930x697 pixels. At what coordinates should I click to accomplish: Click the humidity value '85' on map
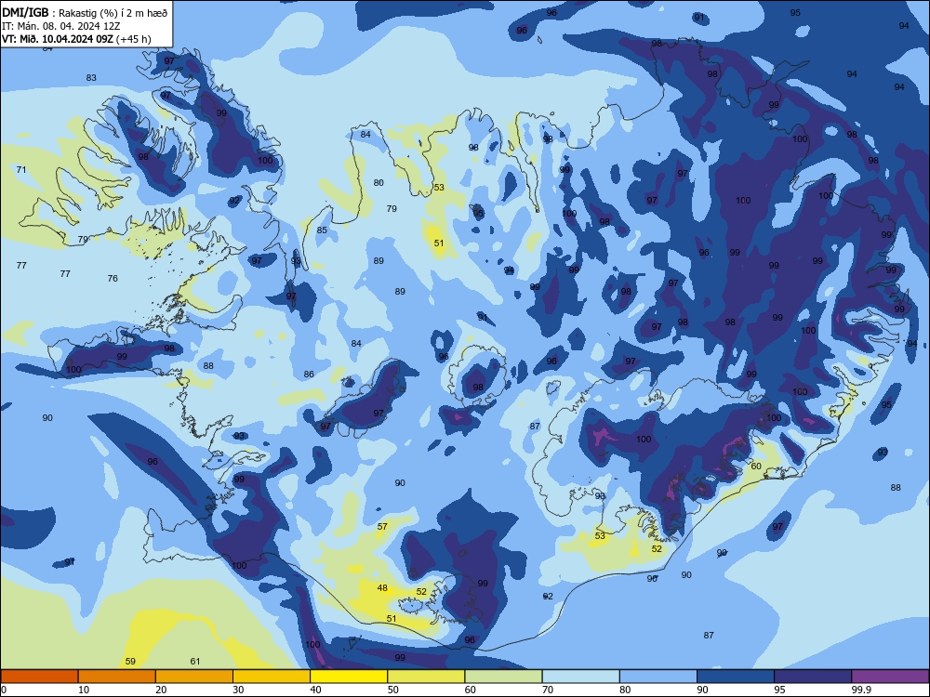coord(322,230)
